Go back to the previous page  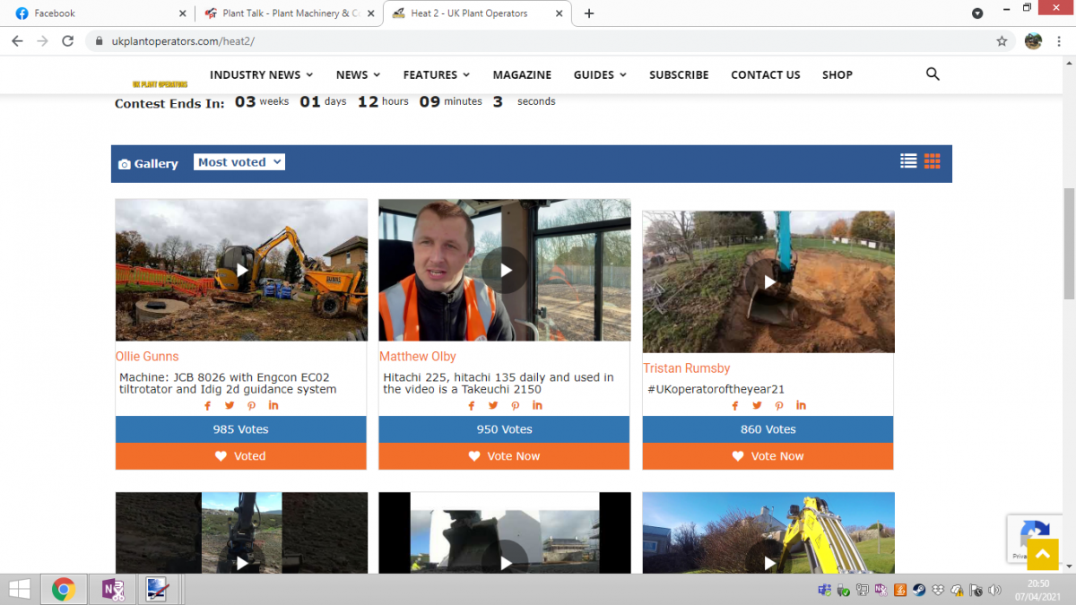point(17,41)
